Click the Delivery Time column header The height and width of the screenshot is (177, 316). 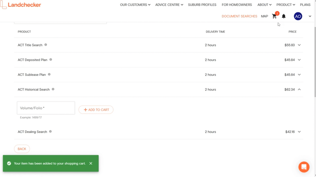[x=215, y=32]
